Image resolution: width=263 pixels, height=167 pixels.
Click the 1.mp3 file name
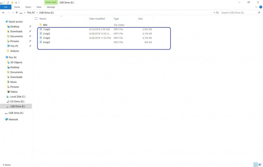[x=46, y=29]
